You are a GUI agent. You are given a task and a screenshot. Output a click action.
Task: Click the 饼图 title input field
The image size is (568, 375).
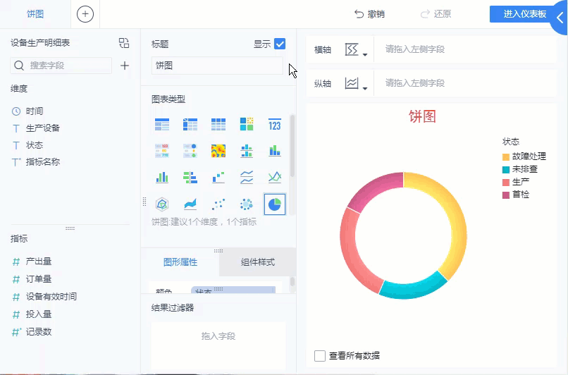(x=217, y=66)
